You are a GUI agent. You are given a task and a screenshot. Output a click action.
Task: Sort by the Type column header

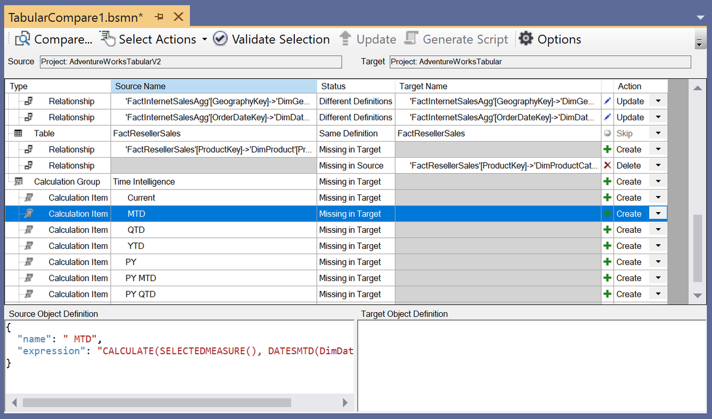click(x=58, y=87)
